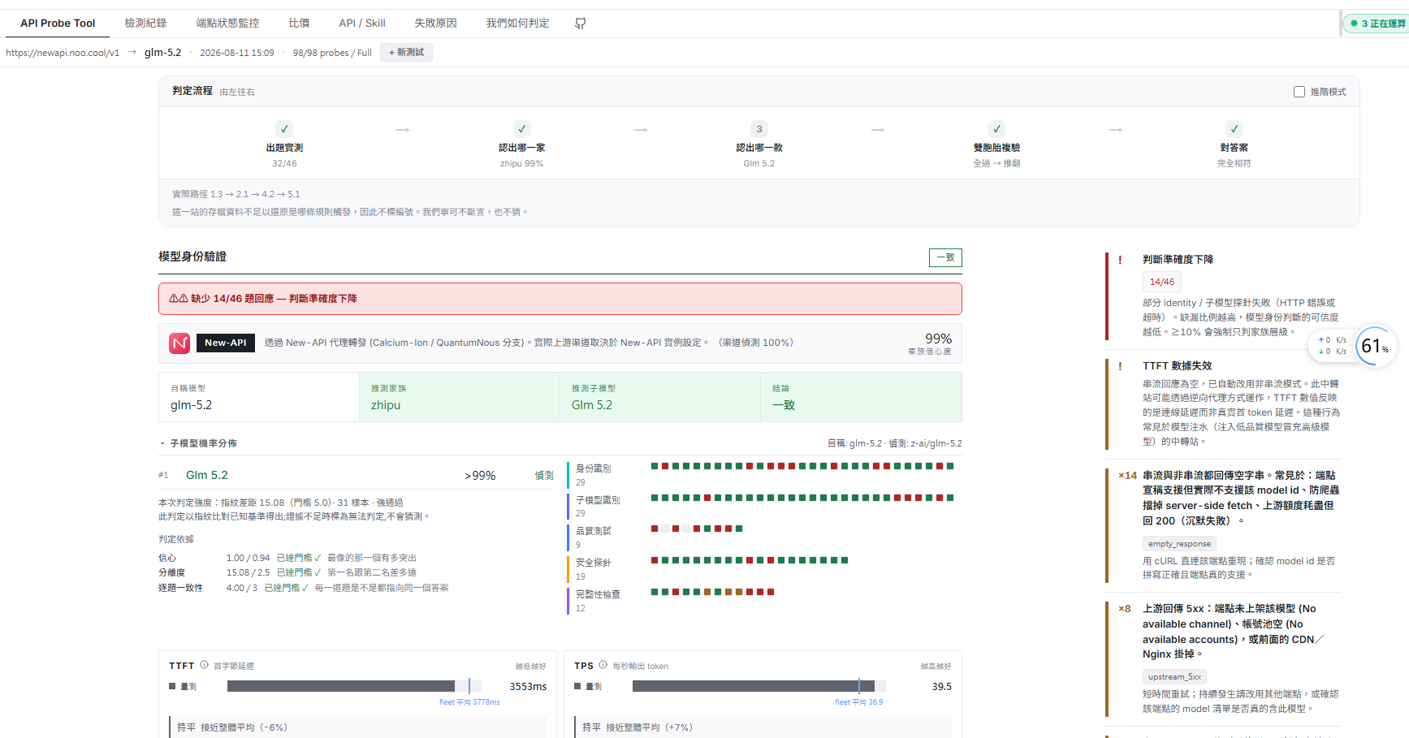The height and width of the screenshot is (738, 1409).
Task: Click the 完整性檢查 category label
Action: coord(598,595)
